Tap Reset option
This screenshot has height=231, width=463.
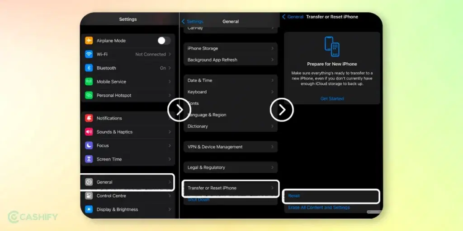point(331,196)
